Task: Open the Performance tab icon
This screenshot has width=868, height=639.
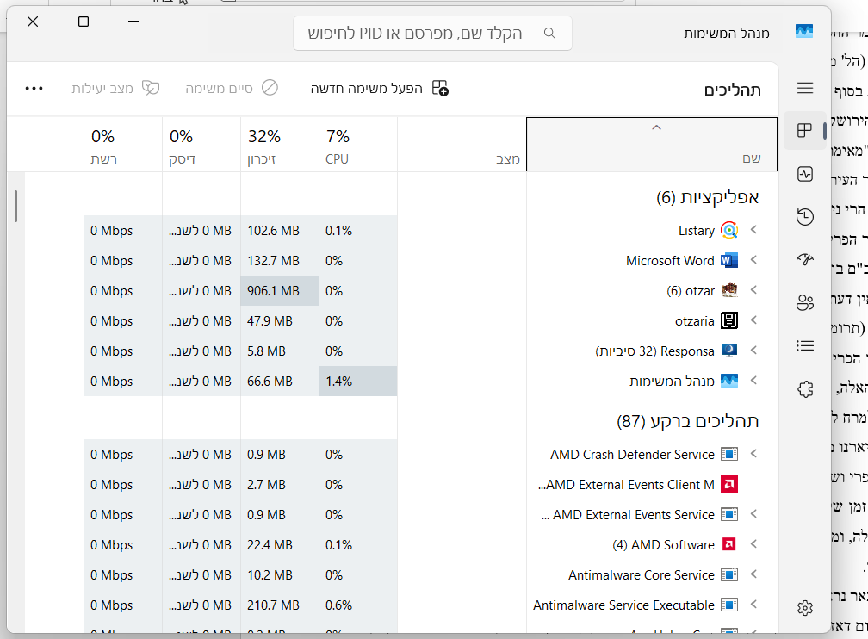Action: click(805, 174)
